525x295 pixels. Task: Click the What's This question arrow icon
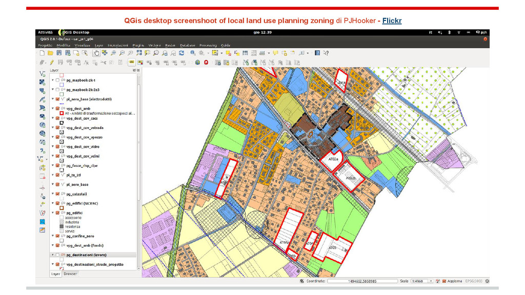click(x=326, y=53)
